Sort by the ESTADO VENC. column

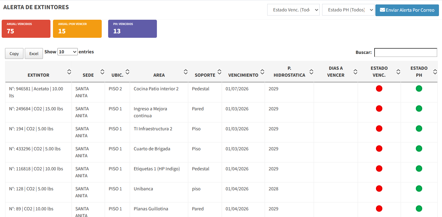(x=379, y=72)
